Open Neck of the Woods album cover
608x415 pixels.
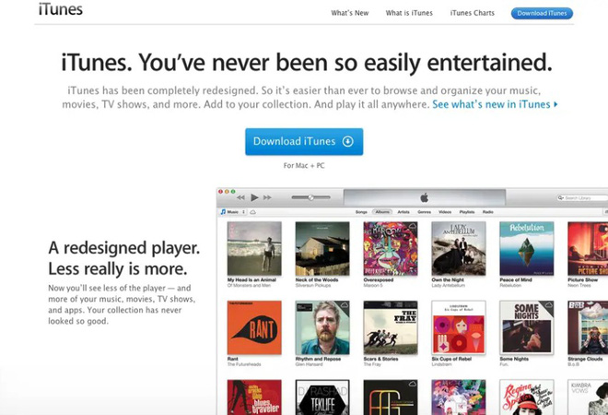coord(322,248)
